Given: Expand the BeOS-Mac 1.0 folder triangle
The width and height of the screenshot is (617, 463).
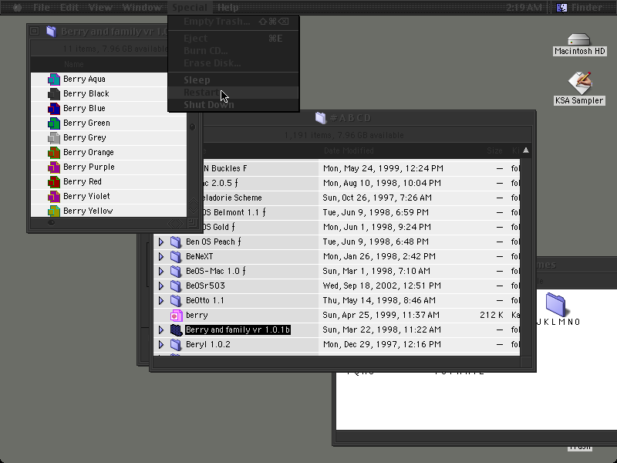Looking at the screenshot, I should (161, 272).
